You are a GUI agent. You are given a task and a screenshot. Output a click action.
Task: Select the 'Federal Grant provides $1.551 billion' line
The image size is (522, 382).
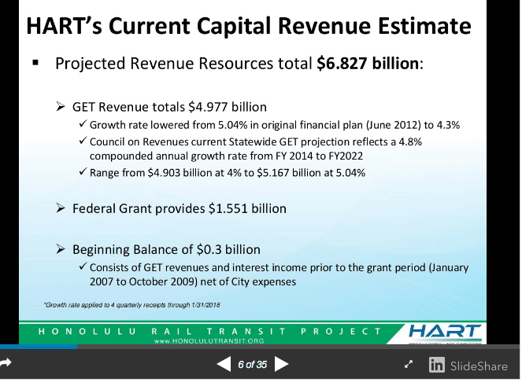pos(179,209)
